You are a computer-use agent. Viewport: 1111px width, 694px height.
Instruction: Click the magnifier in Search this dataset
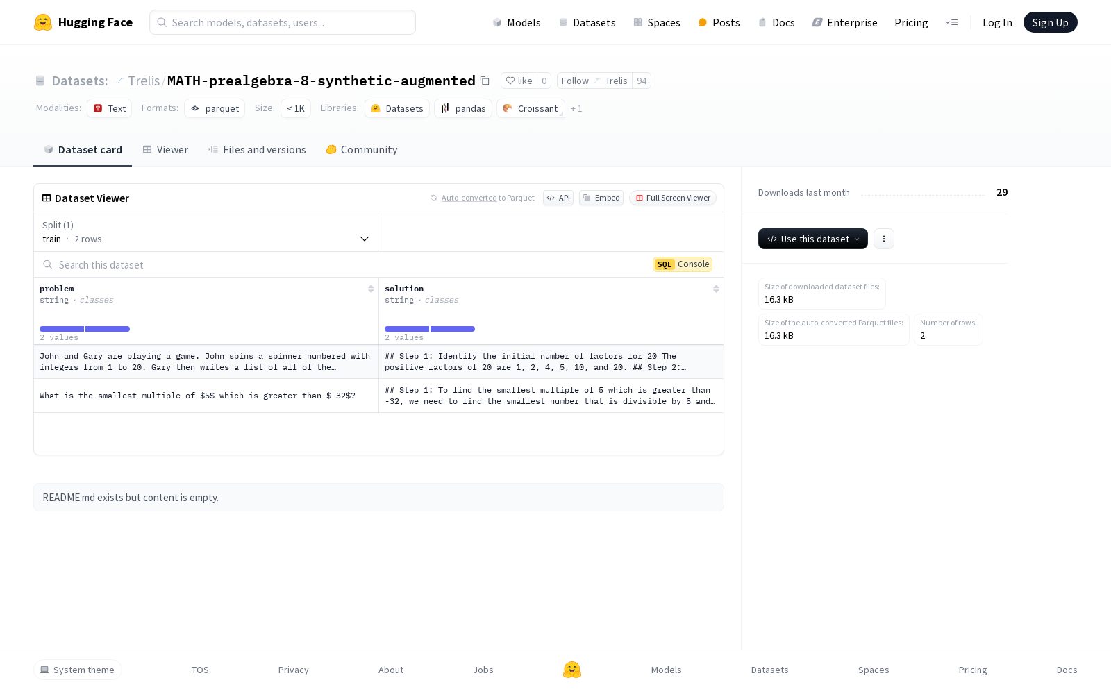tap(48, 264)
